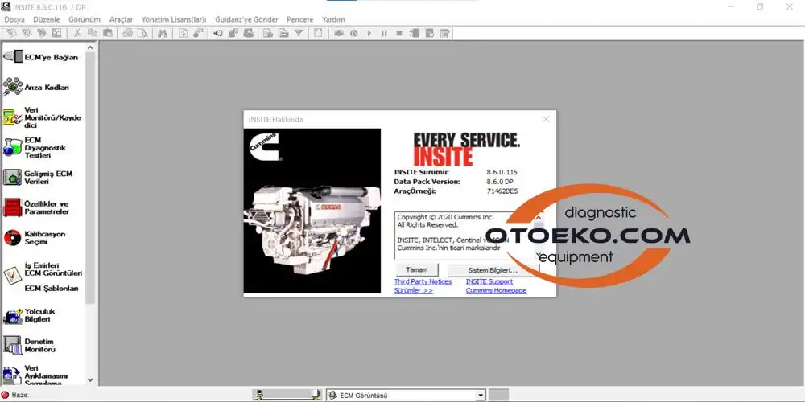The width and height of the screenshot is (805, 402).
Task: Select Kalibrasyon Seçimi disc icon
Action: pyautogui.click(x=13, y=238)
